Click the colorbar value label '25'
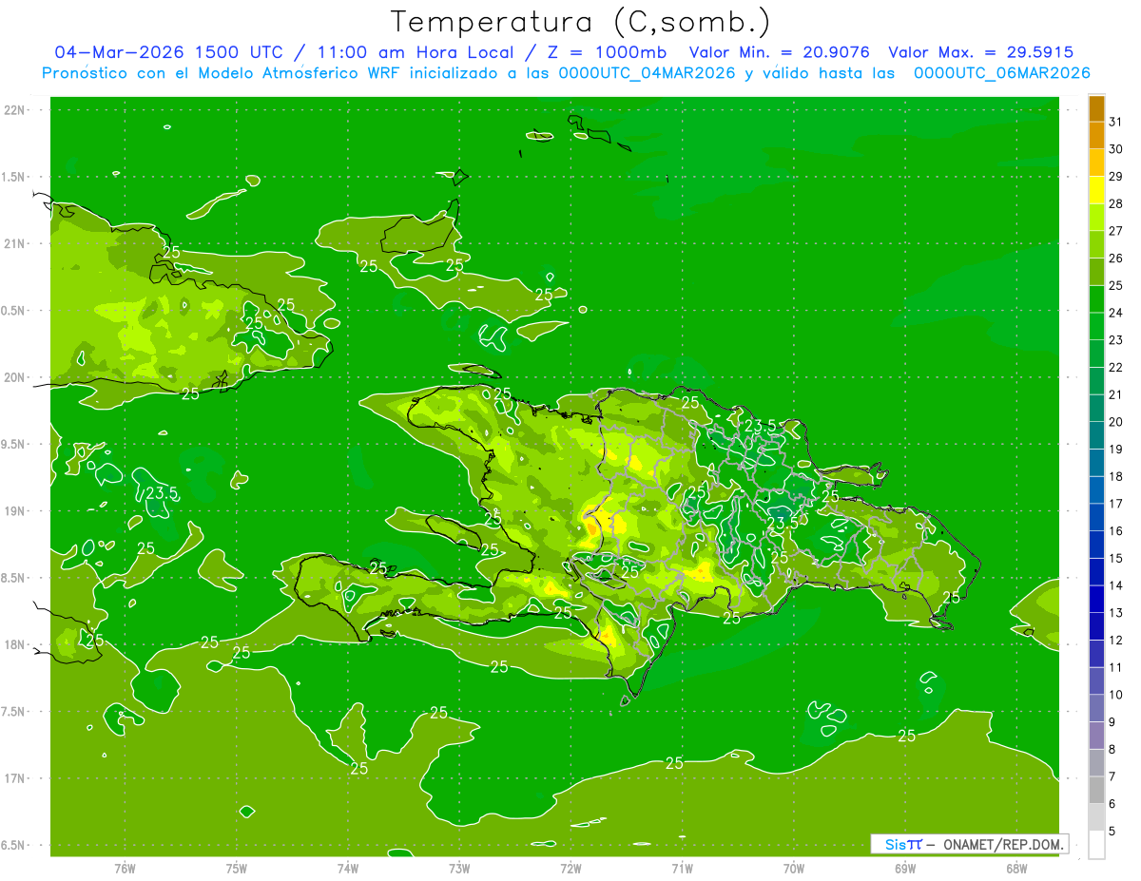The width and height of the screenshot is (1141, 881). pos(1115,285)
